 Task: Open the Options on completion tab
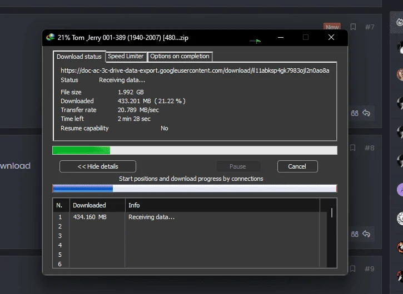[x=180, y=56]
